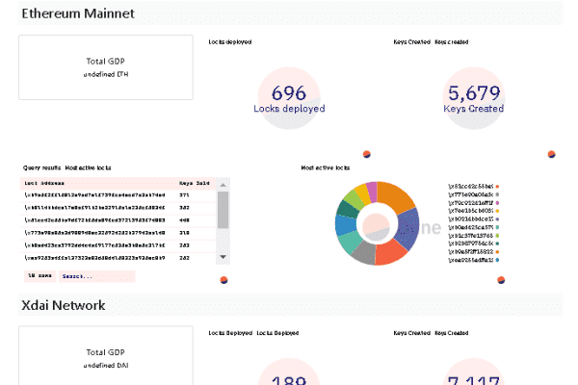Toggle the red-orange legend entry at top
578x385 pixels.
tap(473, 187)
